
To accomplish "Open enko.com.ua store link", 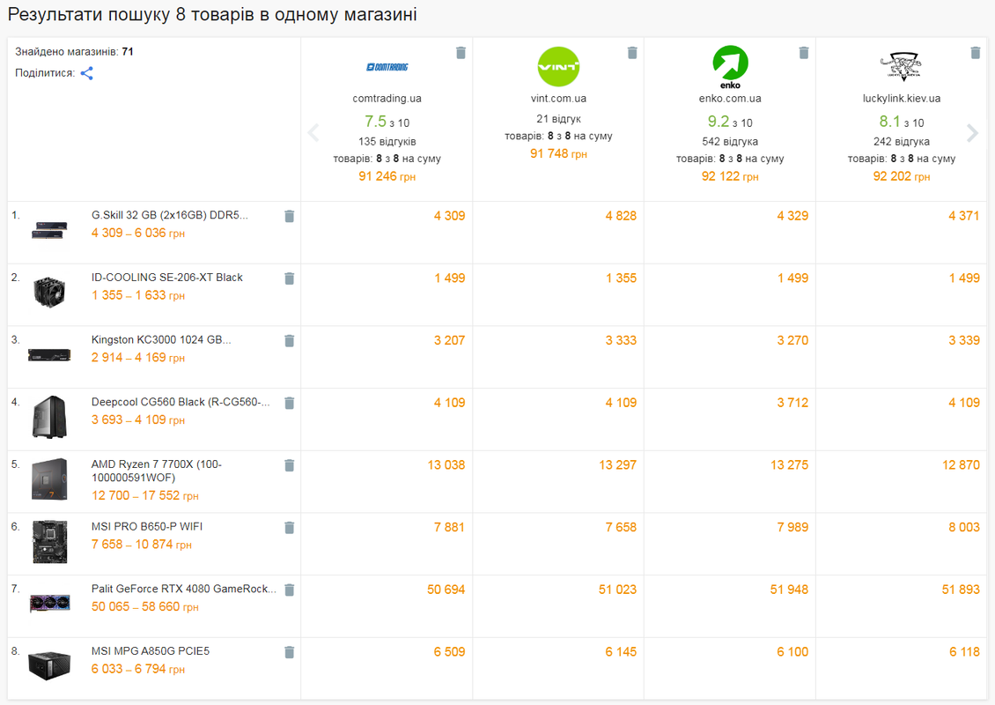I will [x=730, y=99].
